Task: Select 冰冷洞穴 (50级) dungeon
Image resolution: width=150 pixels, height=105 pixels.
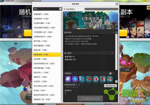Action: point(47,81)
